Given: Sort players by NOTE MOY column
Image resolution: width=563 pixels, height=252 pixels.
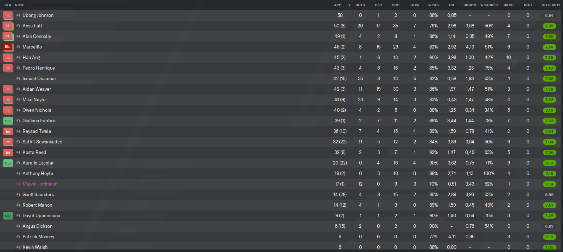Looking at the screenshot, I should pyautogui.click(x=551, y=5).
